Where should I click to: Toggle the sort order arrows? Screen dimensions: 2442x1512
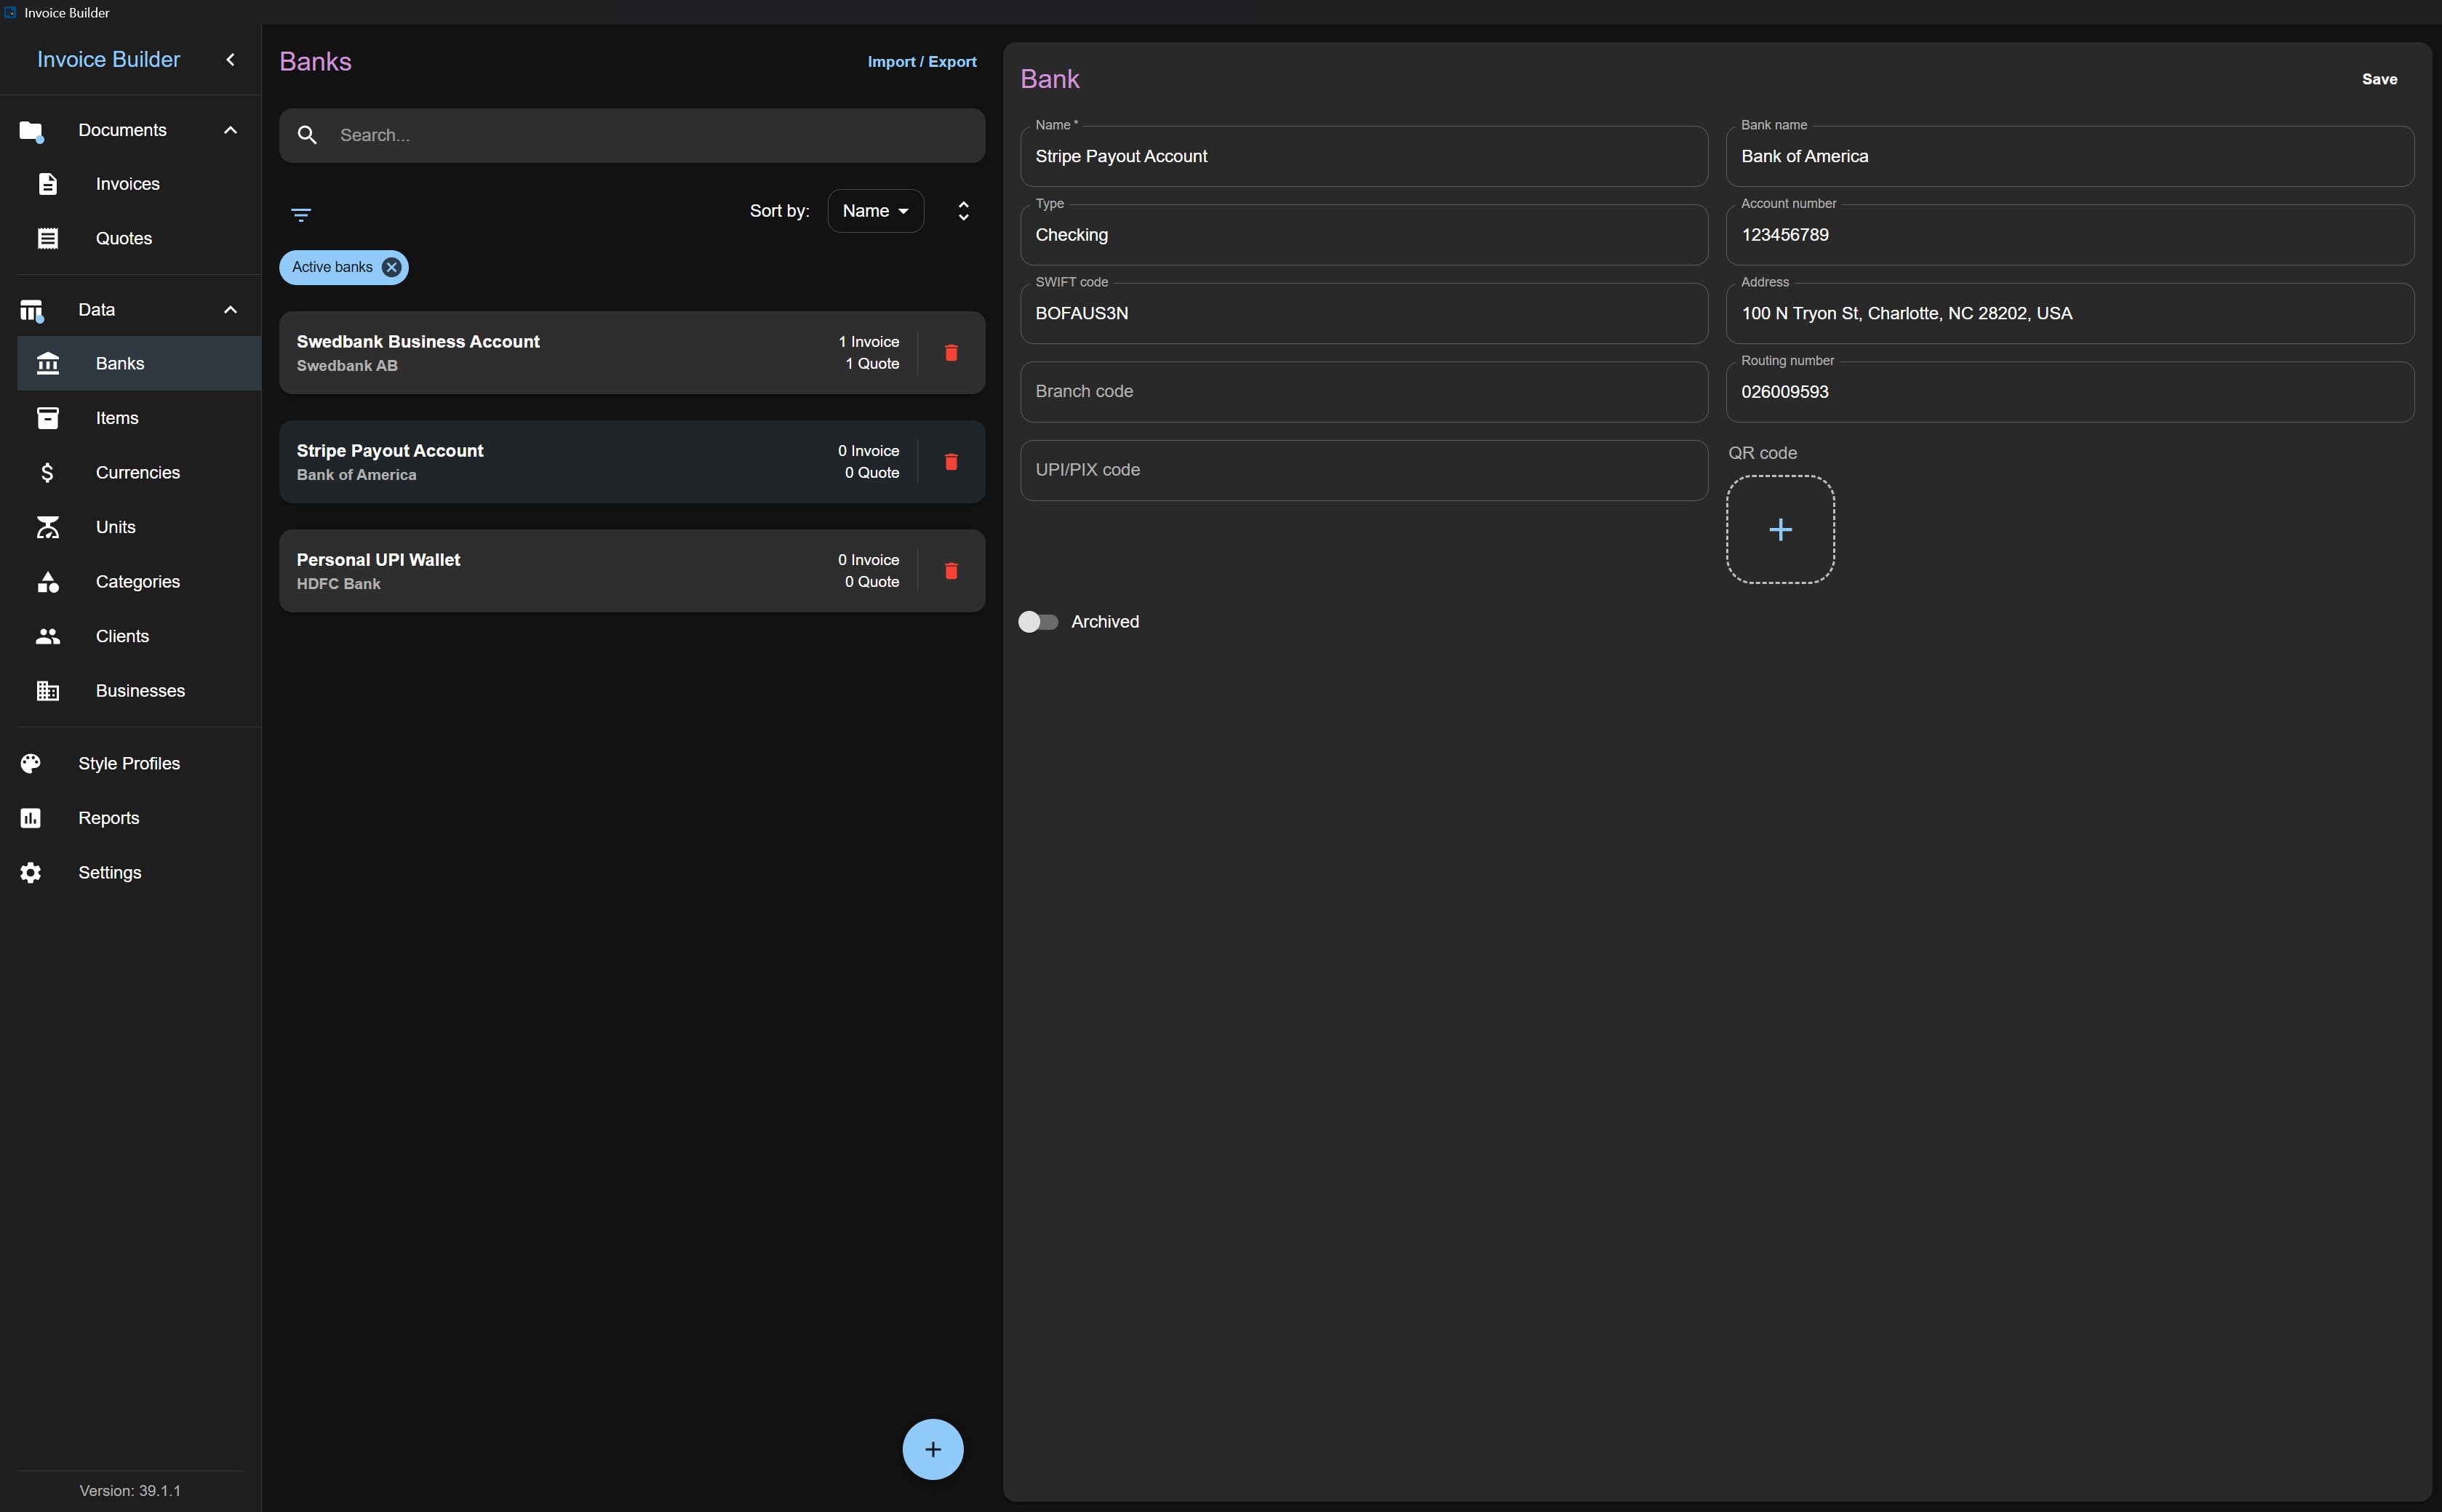click(x=963, y=211)
